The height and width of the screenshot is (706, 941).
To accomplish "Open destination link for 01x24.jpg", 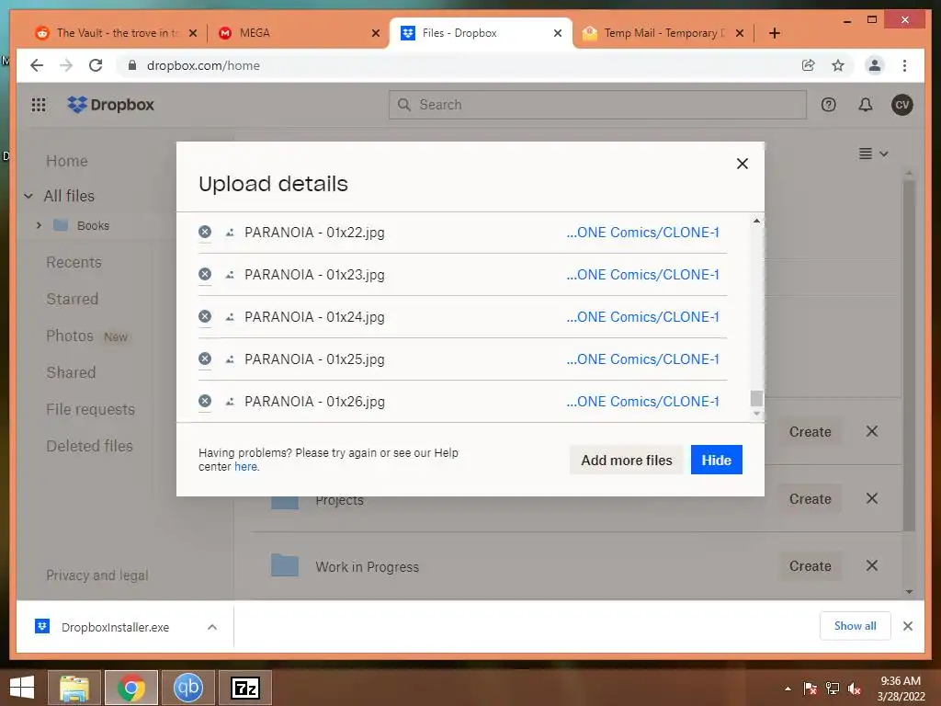I will [x=642, y=317].
